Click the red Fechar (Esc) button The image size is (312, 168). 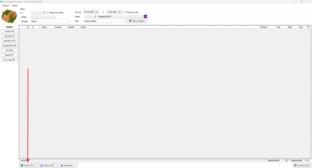(302, 165)
